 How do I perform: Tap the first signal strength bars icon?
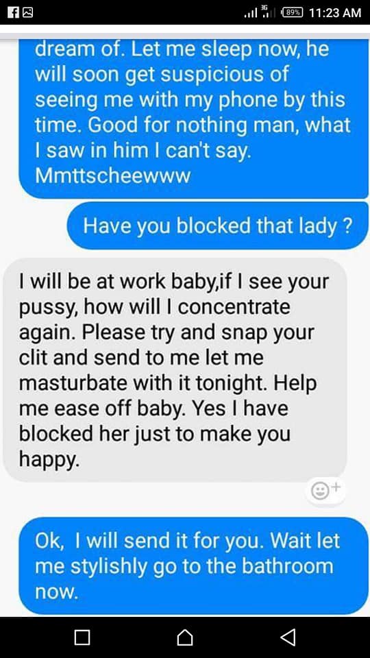251,14
